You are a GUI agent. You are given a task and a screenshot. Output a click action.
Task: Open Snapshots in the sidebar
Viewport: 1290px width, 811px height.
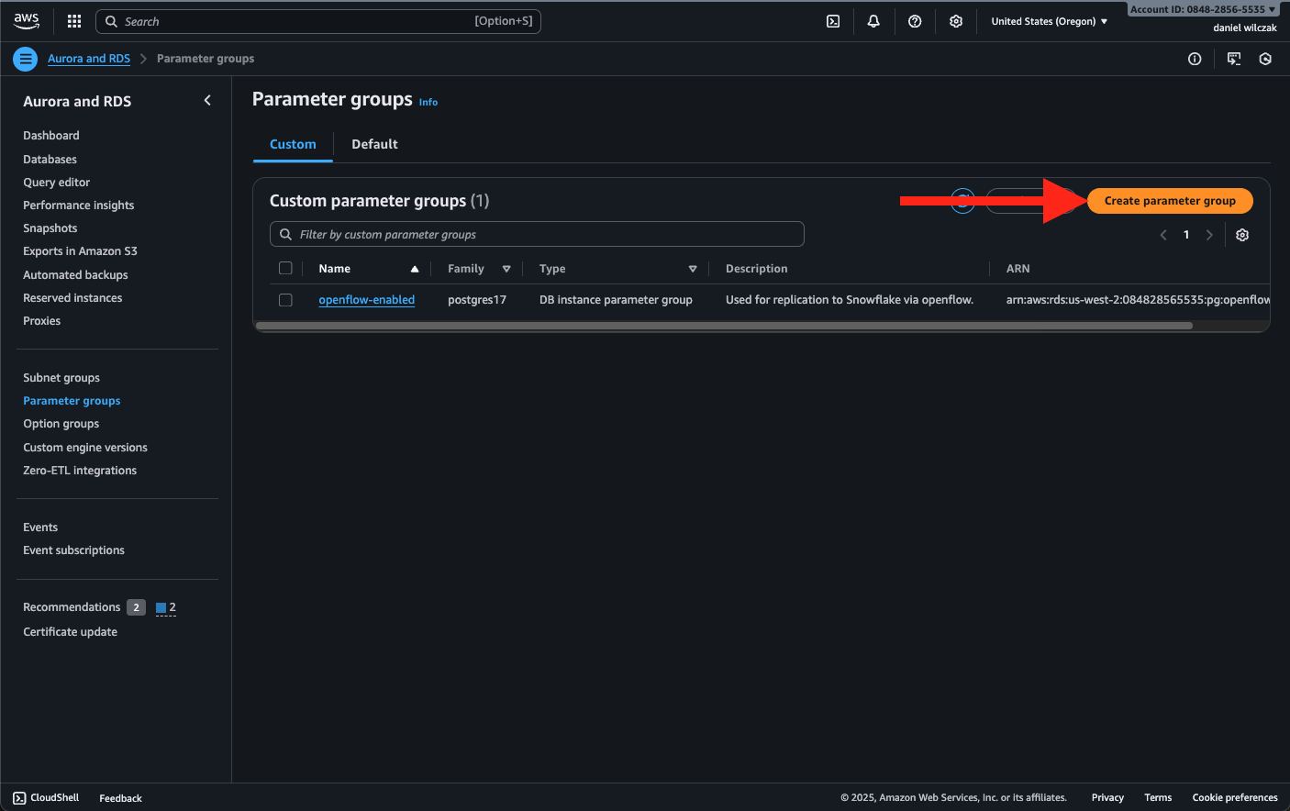pos(50,228)
